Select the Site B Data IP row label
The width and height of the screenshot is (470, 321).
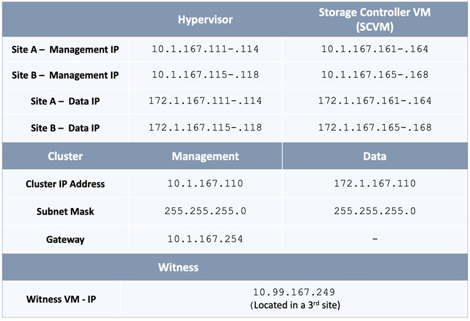tap(65, 128)
